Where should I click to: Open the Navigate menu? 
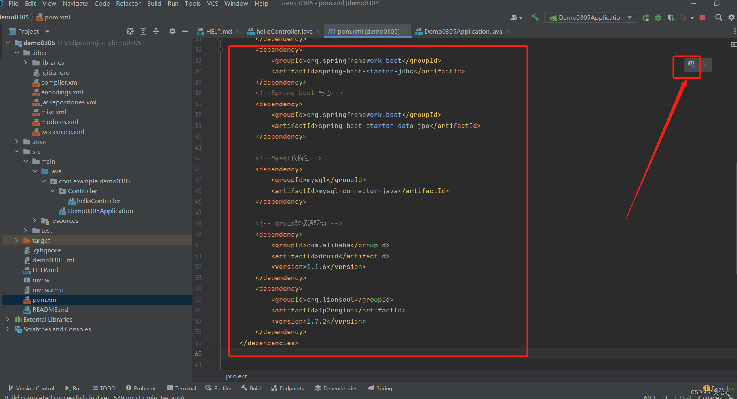pos(75,4)
